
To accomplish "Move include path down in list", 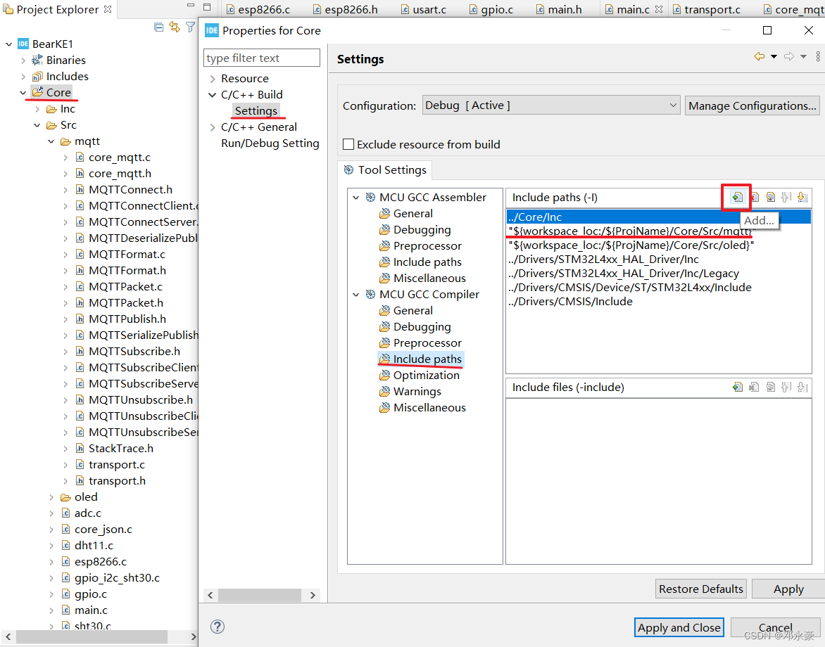I will [802, 197].
